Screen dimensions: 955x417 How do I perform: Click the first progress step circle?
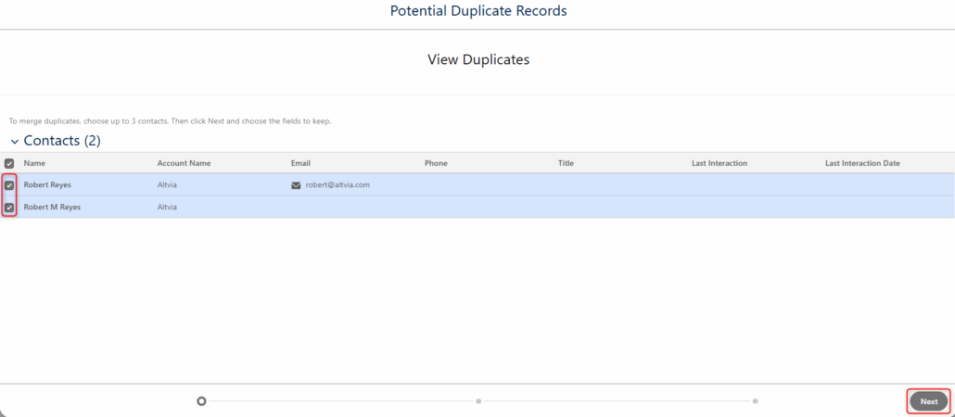(x=201, y=401)
